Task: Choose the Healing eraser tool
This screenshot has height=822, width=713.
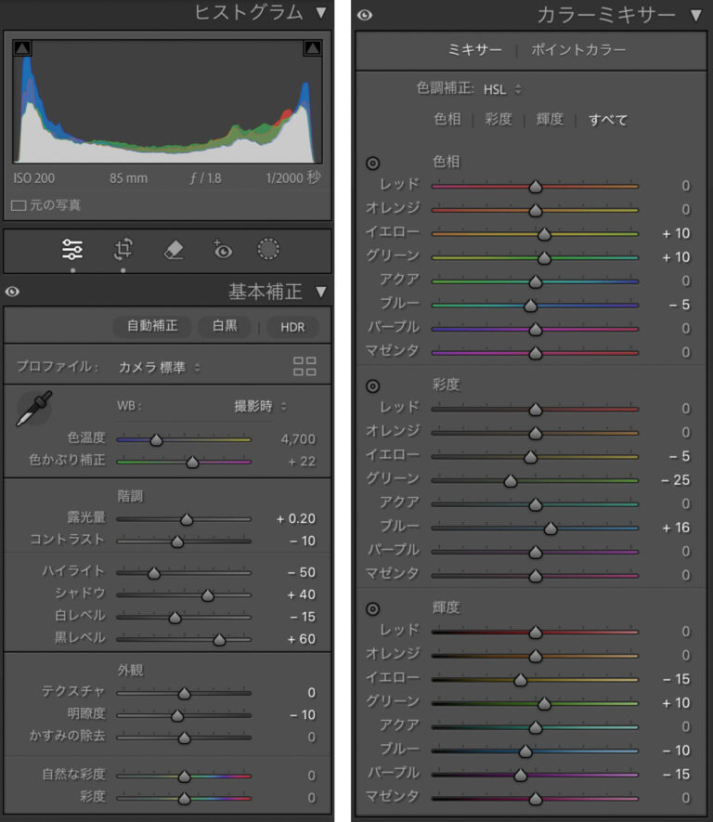Action: click(174, 249)
